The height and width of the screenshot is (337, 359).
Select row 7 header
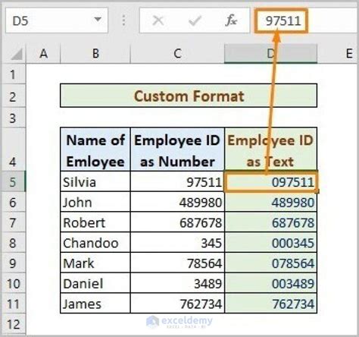pyautogui.click(x=13, y=222)
